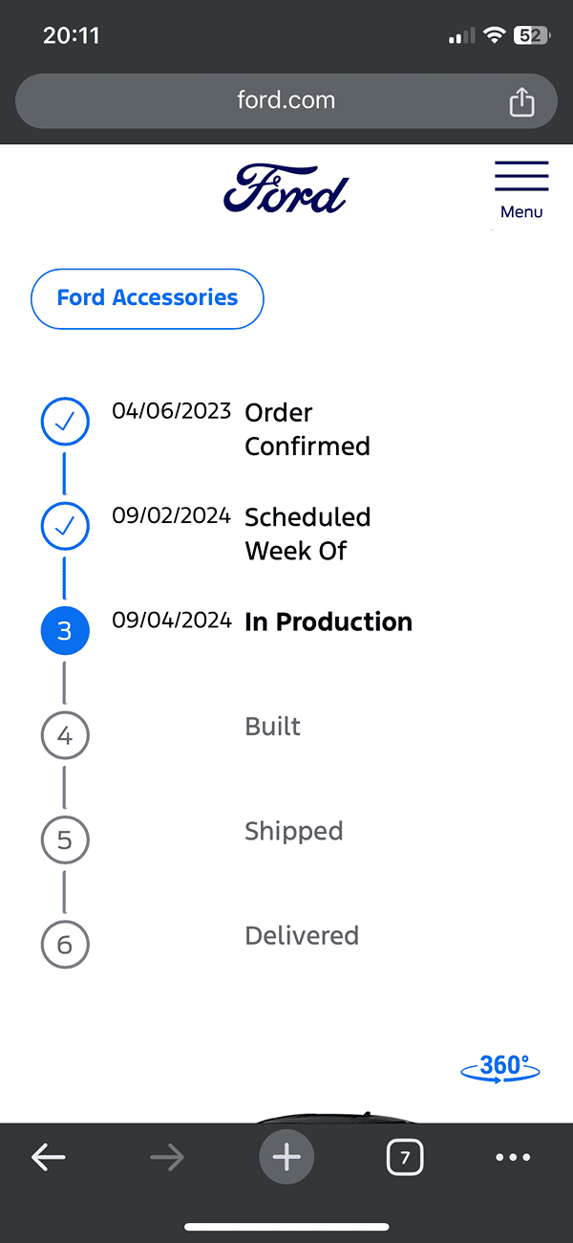Image resolution: width=573 pixels, height=1243 pixels.
Task: Open the tab switcher showing 7 tabs
Action: click(x=405, y=1158)
